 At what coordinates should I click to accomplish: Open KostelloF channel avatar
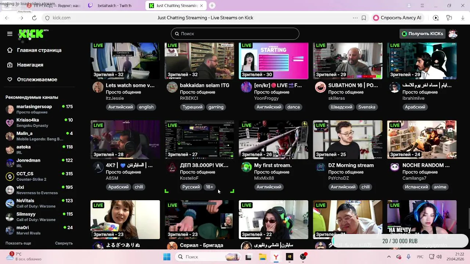(x=172, y=167)
